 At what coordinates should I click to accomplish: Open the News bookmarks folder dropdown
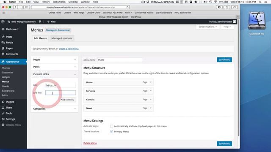[x=129, y=13]
